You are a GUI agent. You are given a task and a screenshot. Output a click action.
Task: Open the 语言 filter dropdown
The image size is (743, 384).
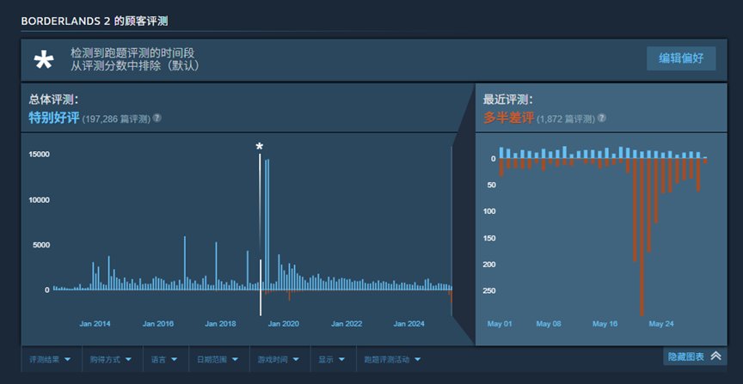coord(164,359)
